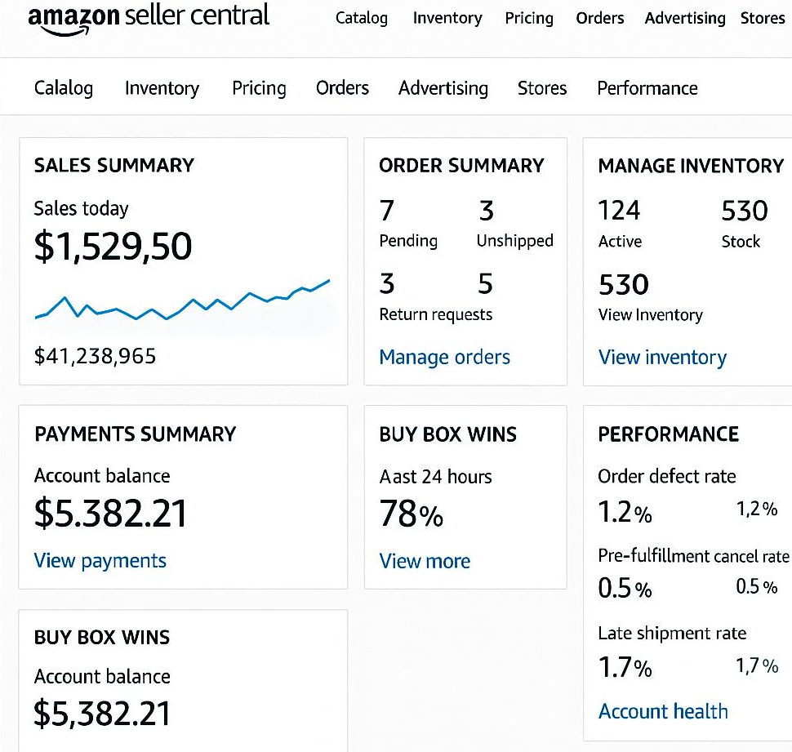Open the View payments link
Image resolution: width=792 pixels, height=752 pixels.
click(x=100, y=561)
